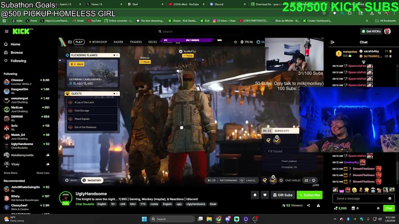Click the KICK logo
The width and height of the screenshot is (399, 224).
pos(22,31)
